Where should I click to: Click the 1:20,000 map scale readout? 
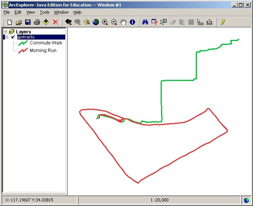(160, 200)
